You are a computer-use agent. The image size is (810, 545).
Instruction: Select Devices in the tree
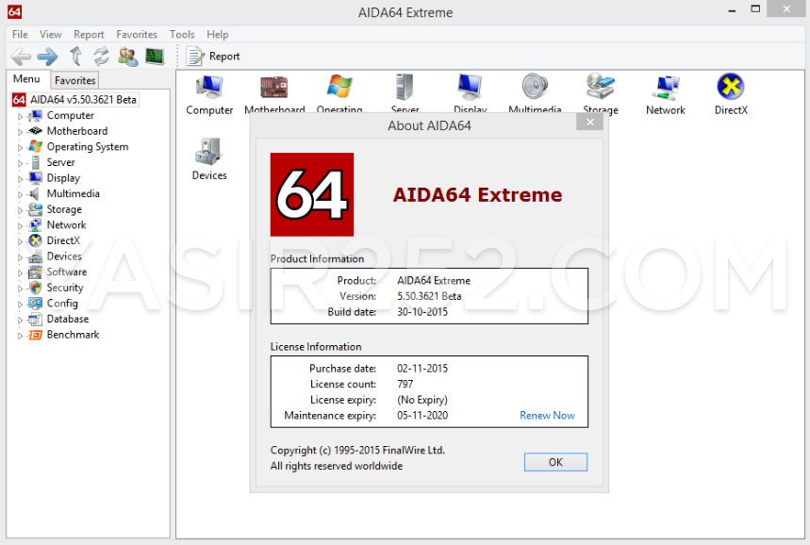pyautogui.click(x=64, y=256)
